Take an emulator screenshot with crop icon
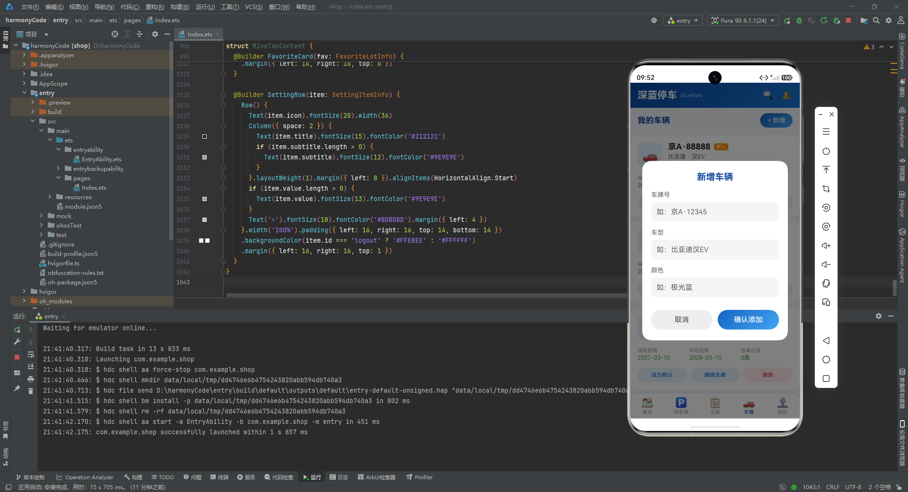The image size is (908, 492). click(x=826, y=189)
